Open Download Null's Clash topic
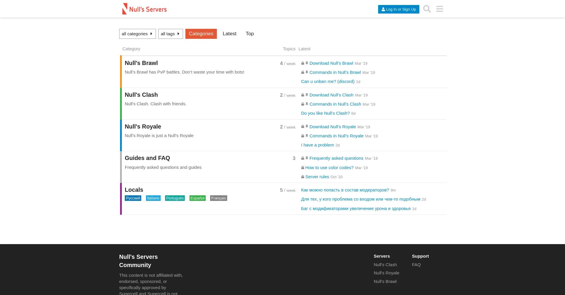565x295 pixels. 332,95
